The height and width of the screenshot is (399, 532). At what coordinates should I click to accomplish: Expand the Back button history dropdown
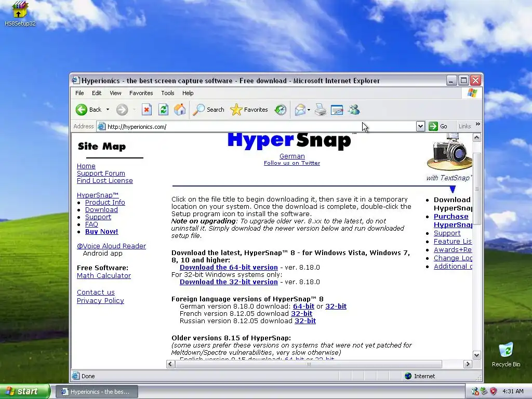108,110
